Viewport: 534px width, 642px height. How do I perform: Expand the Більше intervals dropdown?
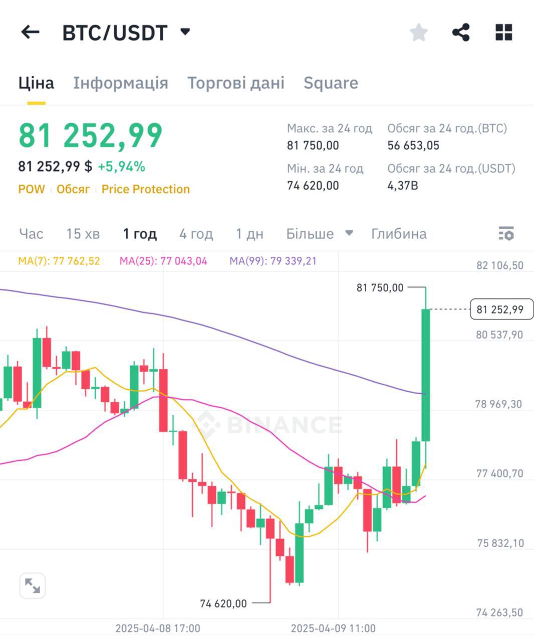tap(319, 234)
